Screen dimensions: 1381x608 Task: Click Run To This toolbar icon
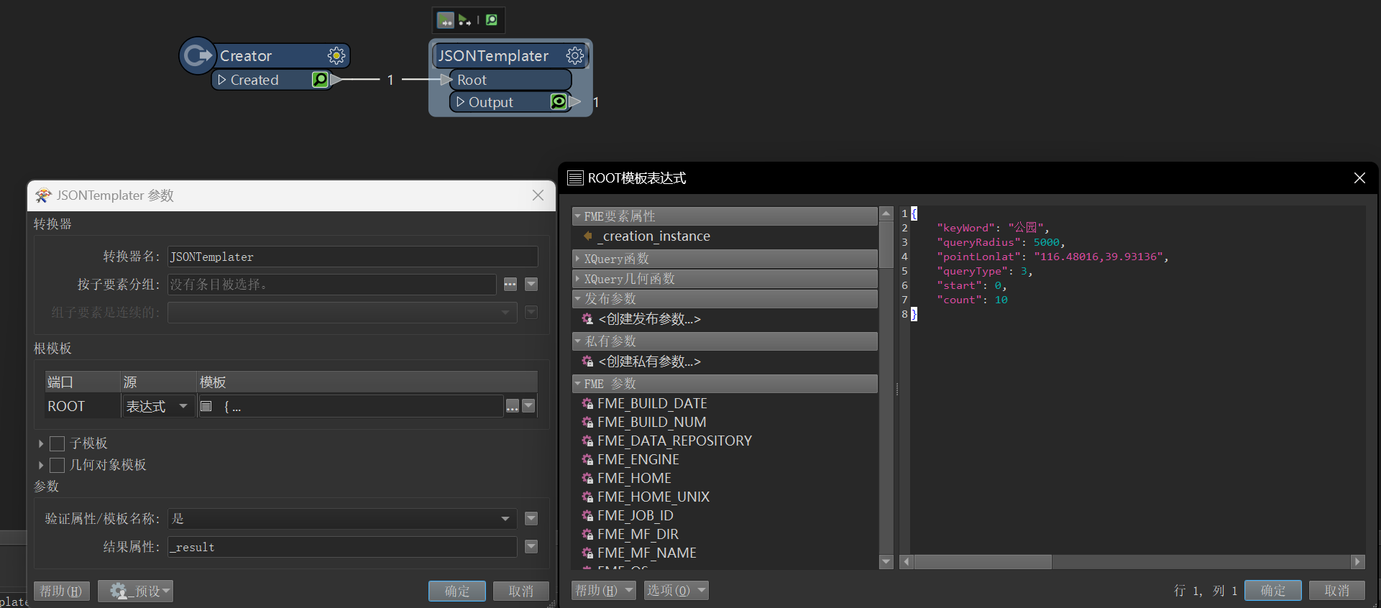tap(446, 20)
